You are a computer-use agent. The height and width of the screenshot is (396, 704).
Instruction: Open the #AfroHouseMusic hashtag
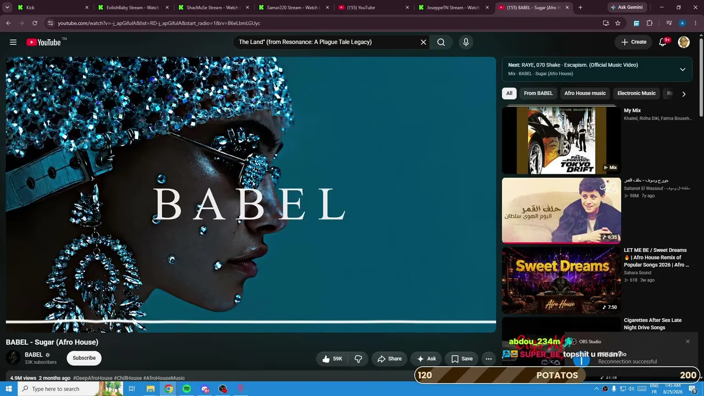164,378
